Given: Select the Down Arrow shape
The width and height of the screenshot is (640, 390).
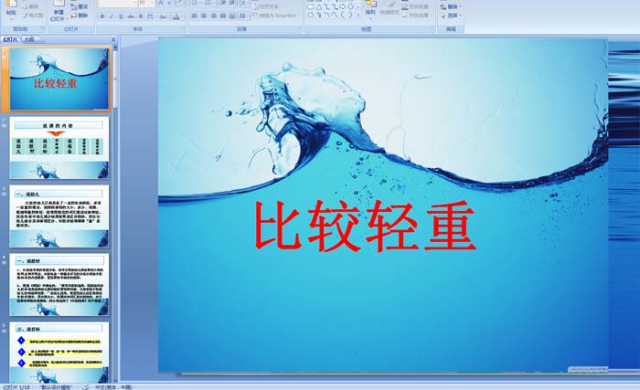Looking at the screenshot, I should 350,7.
